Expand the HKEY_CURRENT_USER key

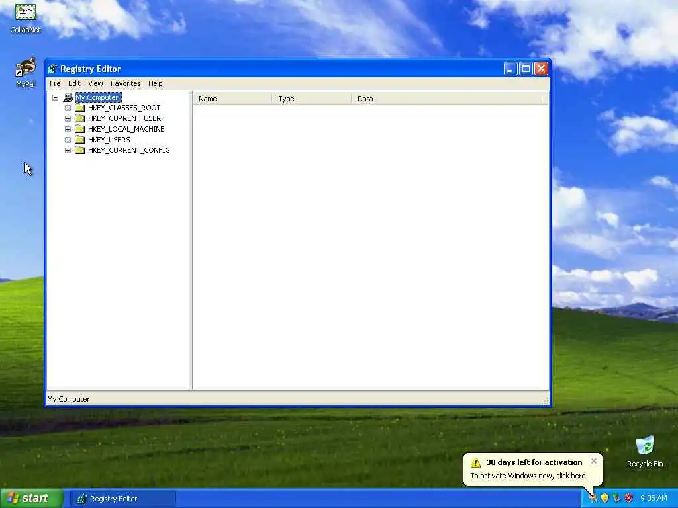[68, 118]
